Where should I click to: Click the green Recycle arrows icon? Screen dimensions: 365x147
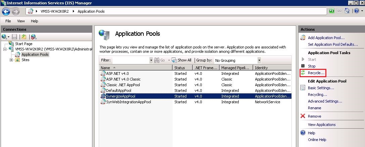pyautogui.click(x=303, y=73)
